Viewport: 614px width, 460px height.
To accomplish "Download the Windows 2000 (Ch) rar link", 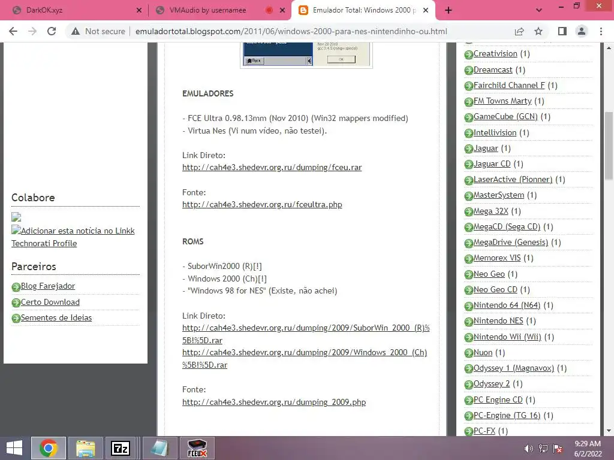I will click(x=305, y=359).
